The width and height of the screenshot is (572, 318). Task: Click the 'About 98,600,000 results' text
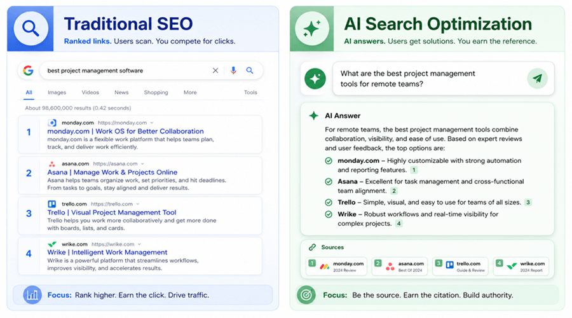(x=78, y=108)
